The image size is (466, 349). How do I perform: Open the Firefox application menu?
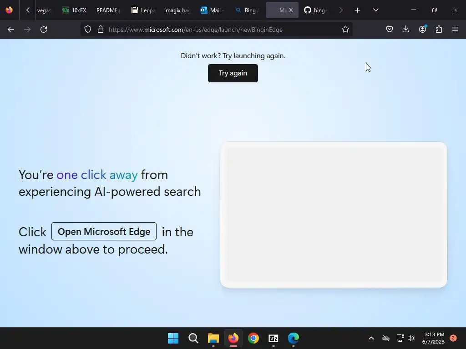(455, 29)
